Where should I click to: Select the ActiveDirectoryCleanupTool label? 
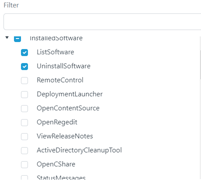[79, 150]
